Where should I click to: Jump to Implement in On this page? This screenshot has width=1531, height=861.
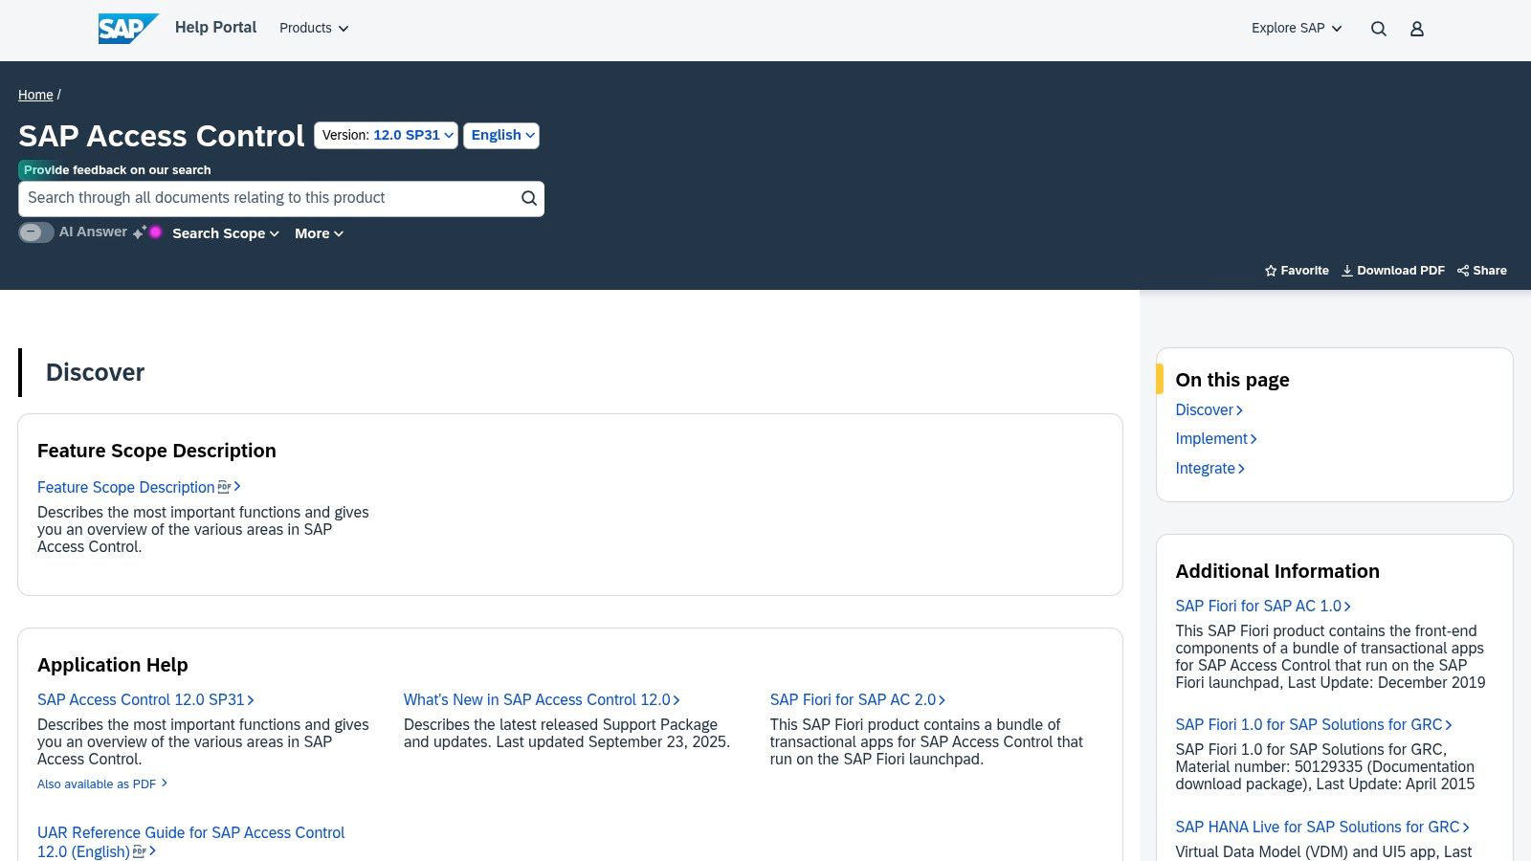(1216, 439)
